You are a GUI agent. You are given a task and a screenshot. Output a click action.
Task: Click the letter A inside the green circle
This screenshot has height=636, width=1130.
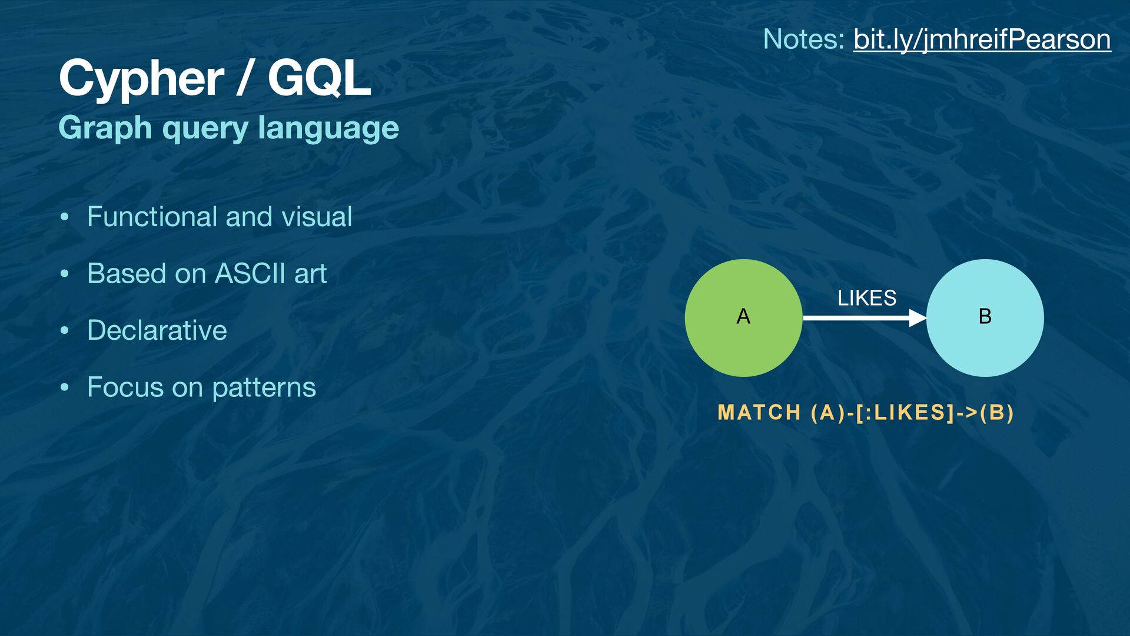click(743, 317)
